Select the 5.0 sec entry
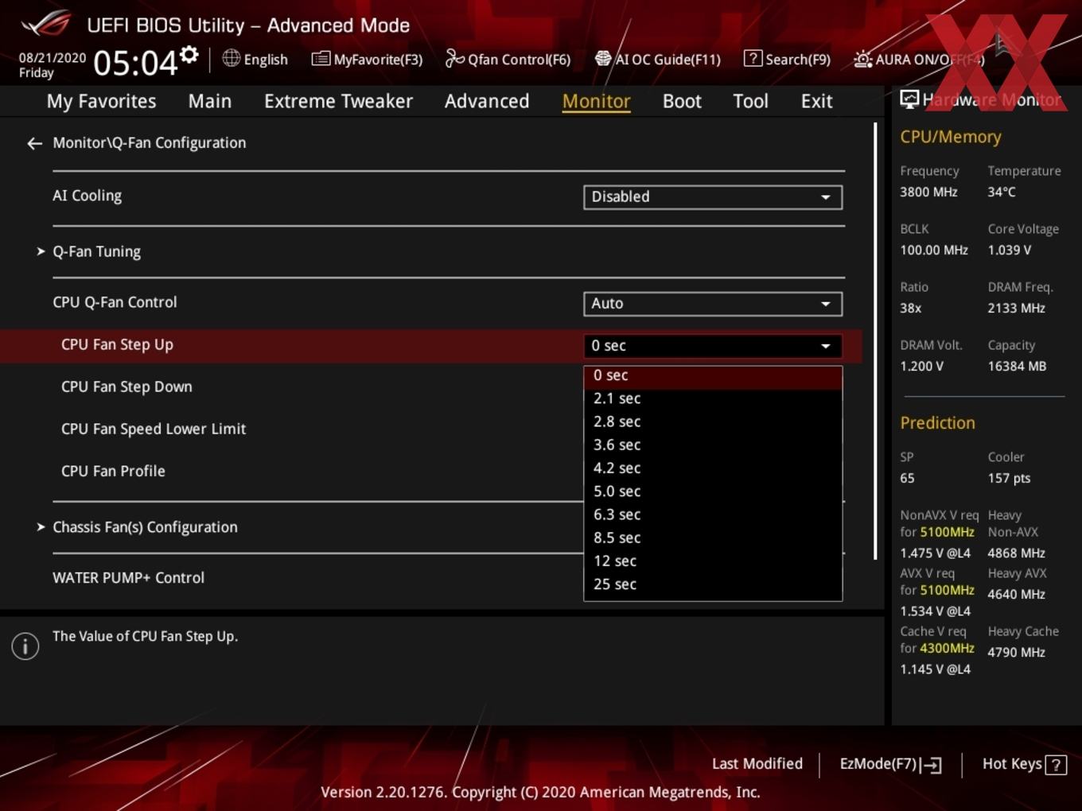 click(x=713, y=491)
